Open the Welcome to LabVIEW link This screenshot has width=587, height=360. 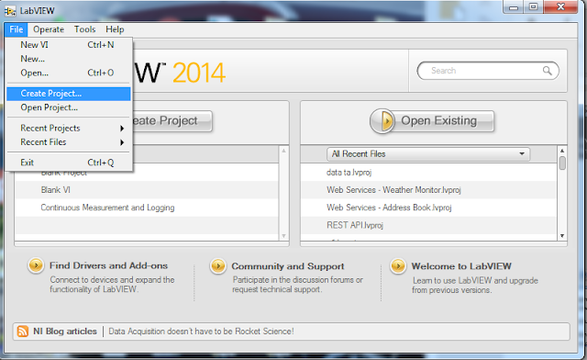pos(461,266)
